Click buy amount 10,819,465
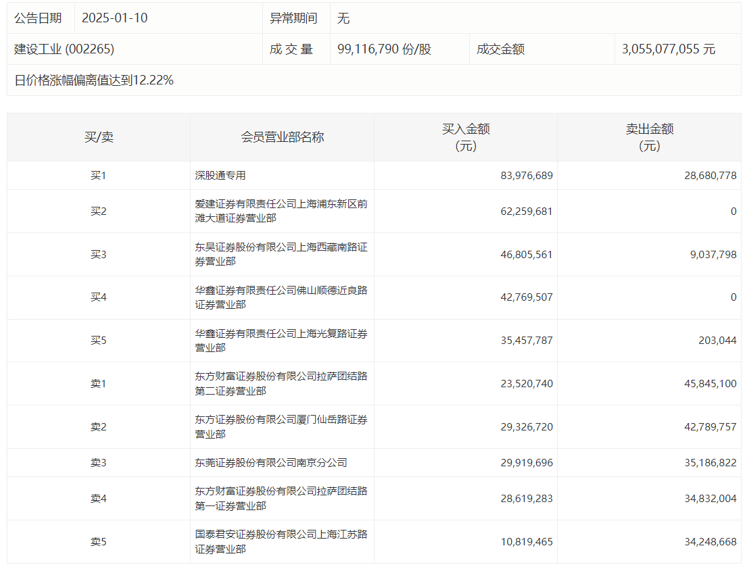The image size is (747, 569). pyautogui.click(x=527, y=541)
